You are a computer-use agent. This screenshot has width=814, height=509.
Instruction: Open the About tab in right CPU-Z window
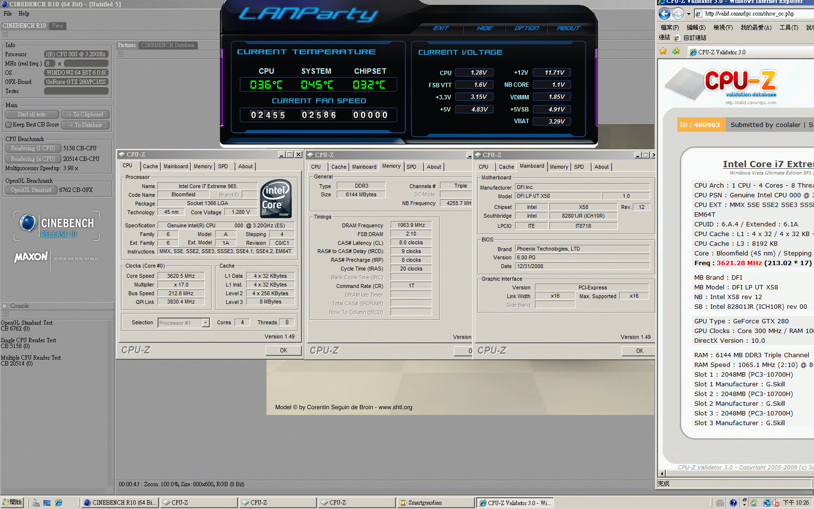(x=601, y=167)
